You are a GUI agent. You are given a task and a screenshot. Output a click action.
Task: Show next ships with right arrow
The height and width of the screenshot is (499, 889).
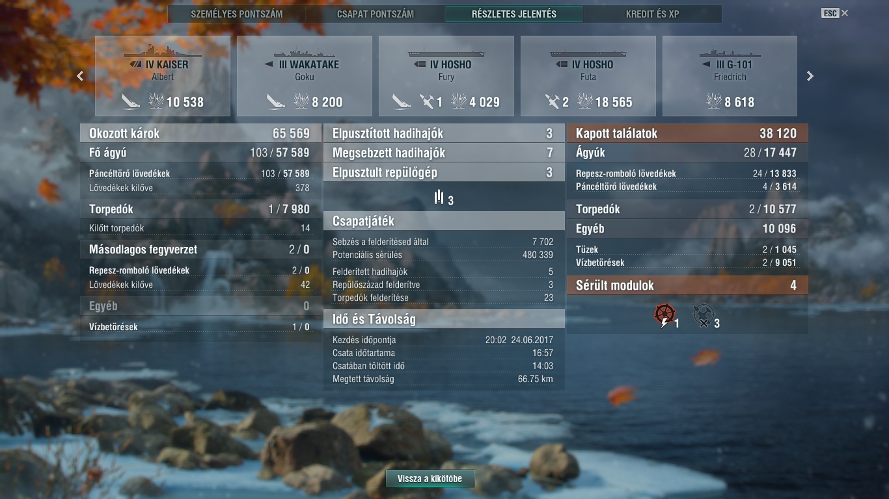(x=810, y=76)
